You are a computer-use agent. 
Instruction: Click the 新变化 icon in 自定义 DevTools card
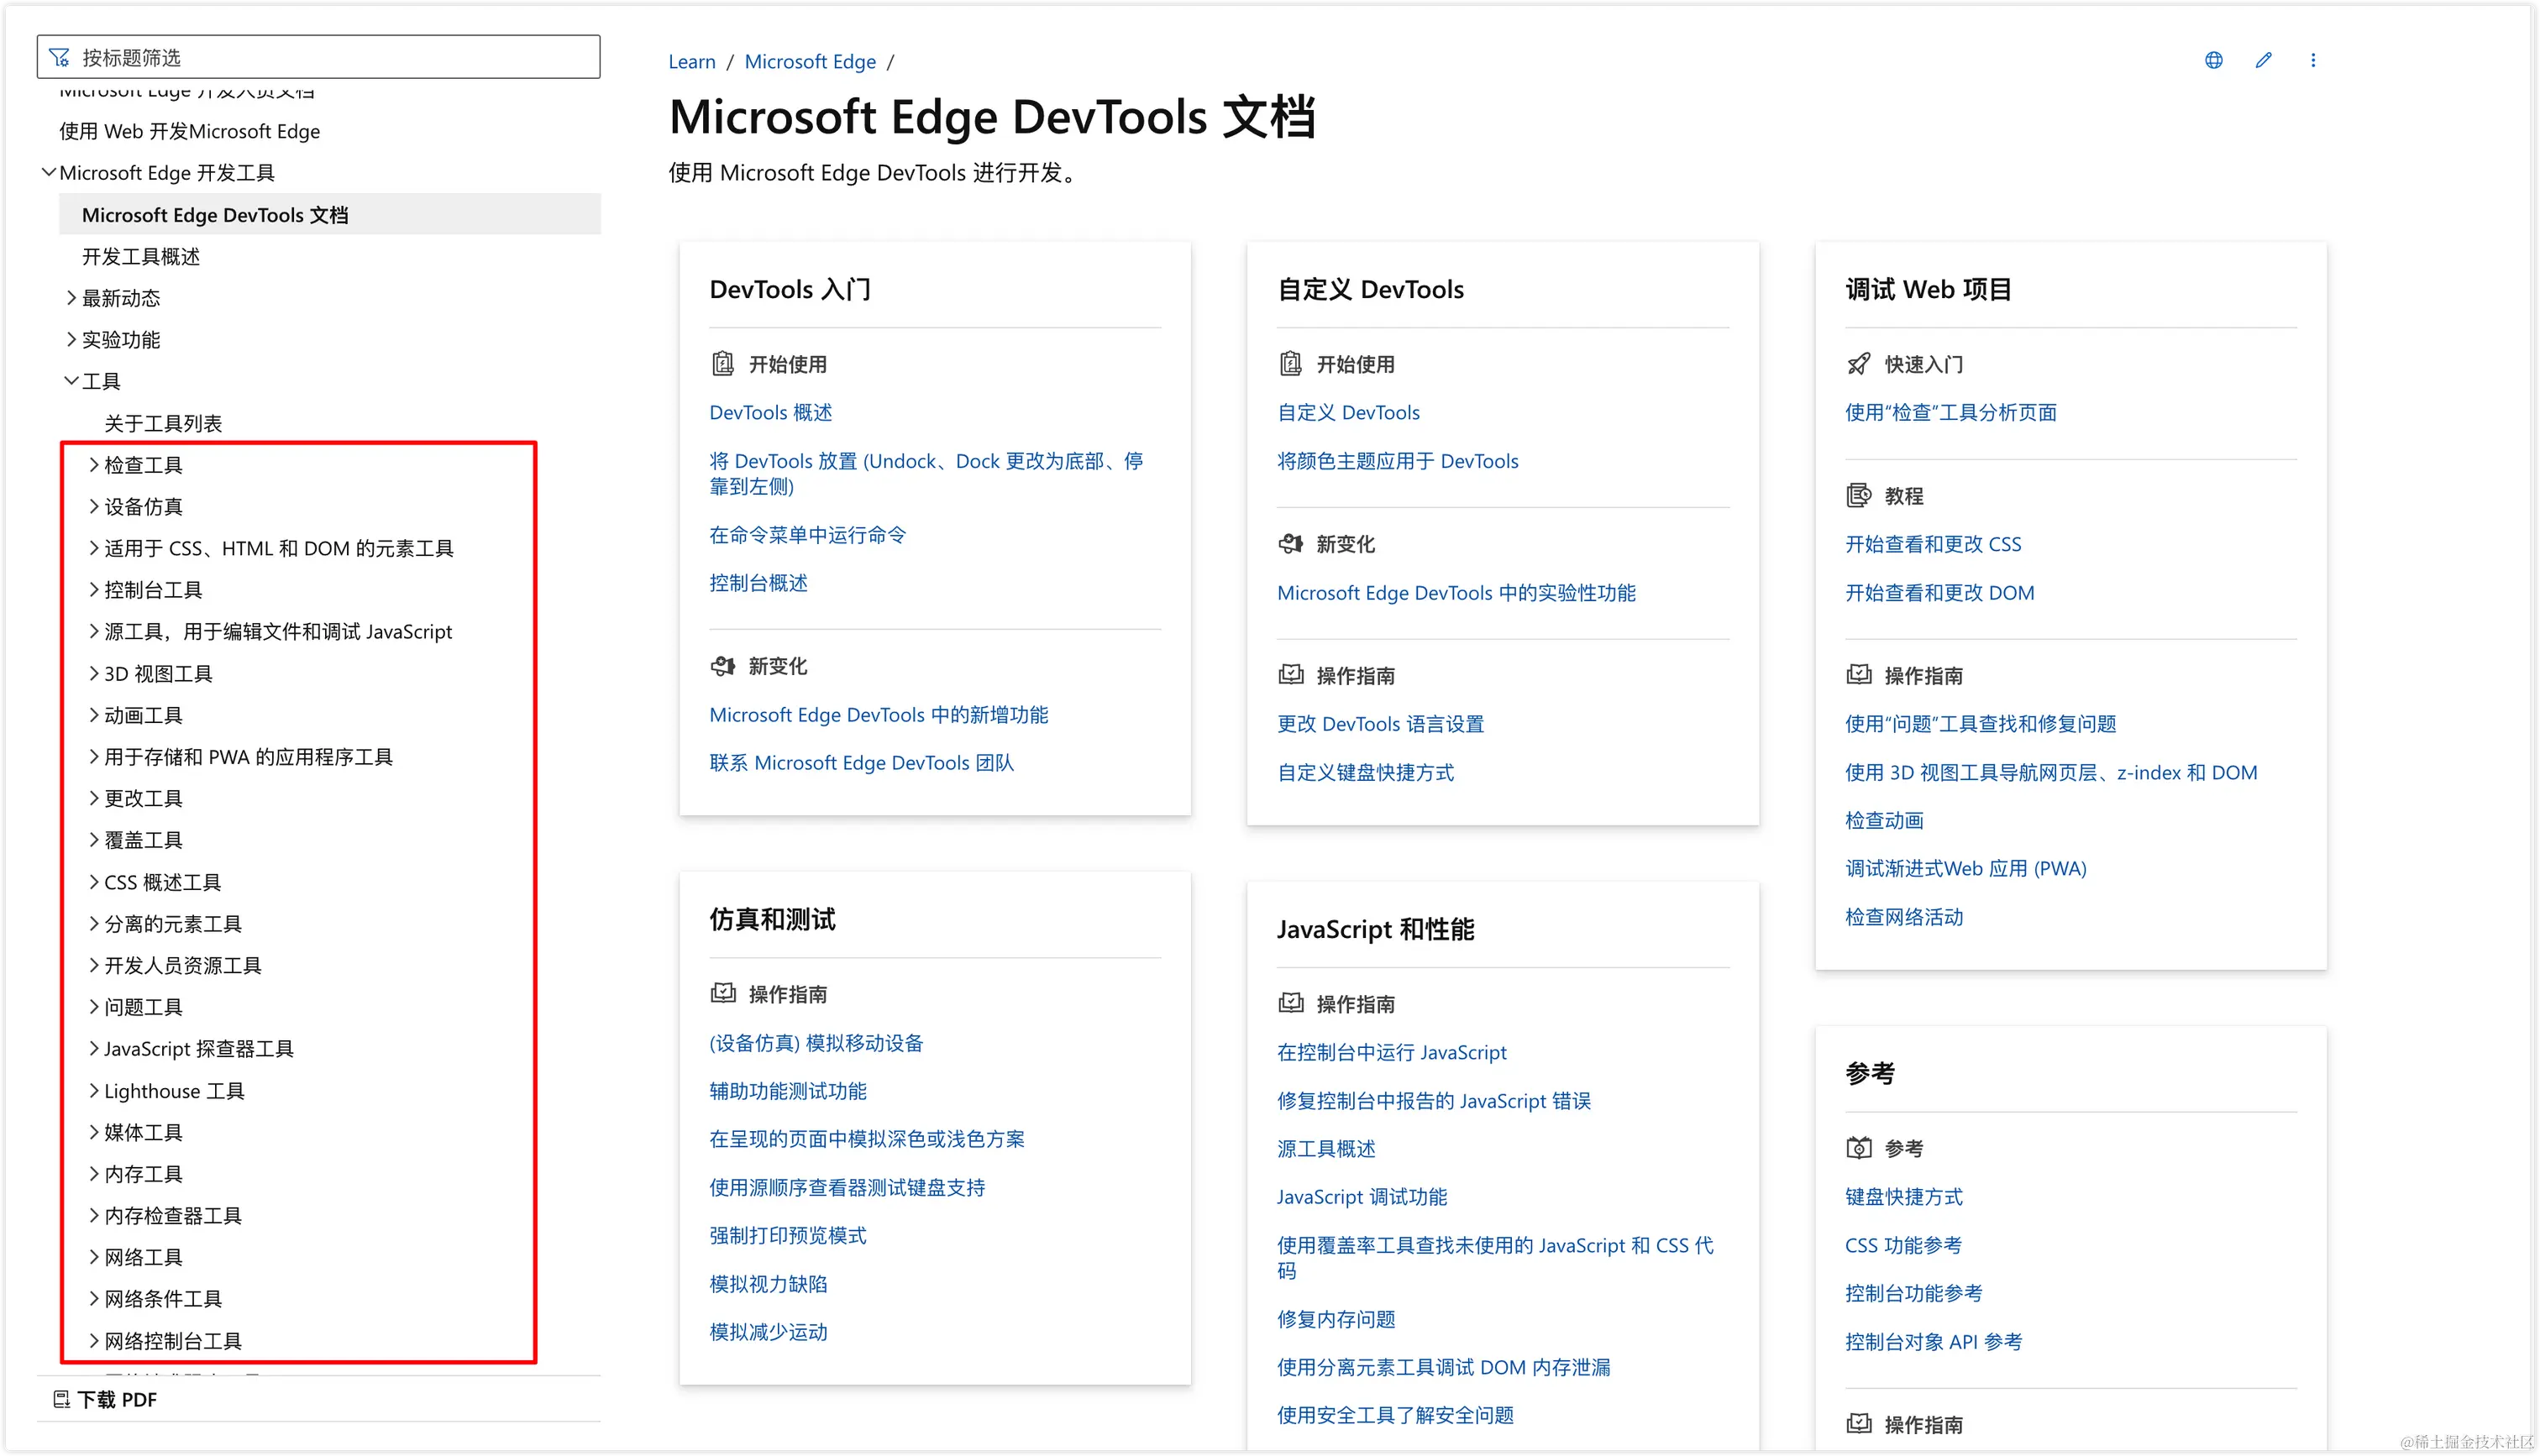[x=1292, y=544]
